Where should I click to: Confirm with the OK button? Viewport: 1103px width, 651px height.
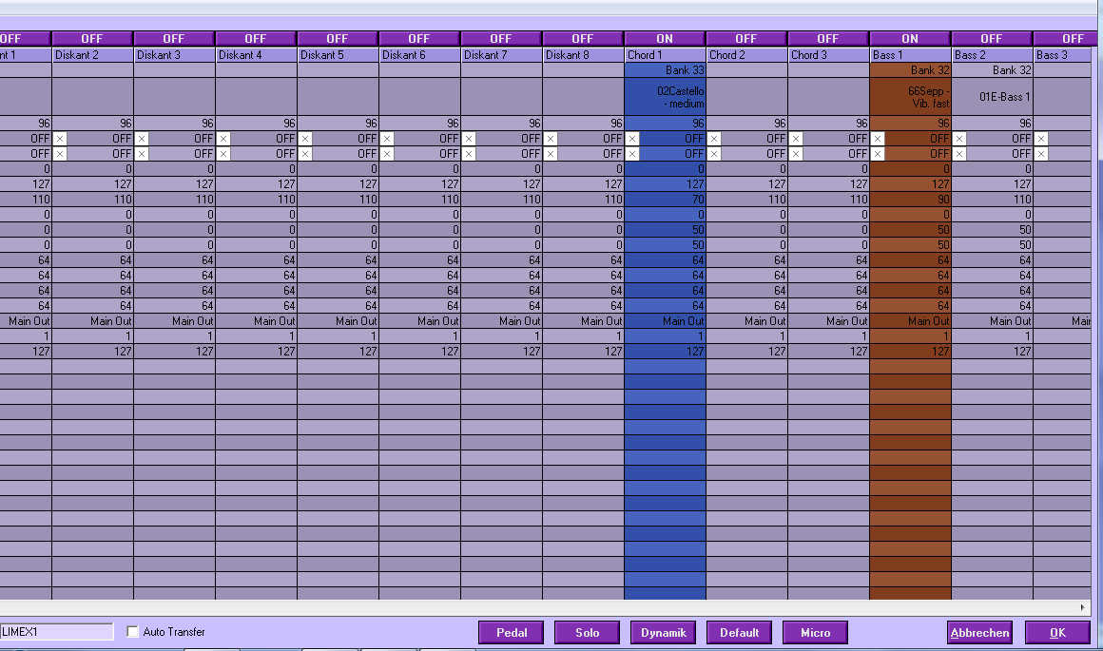1057,632
